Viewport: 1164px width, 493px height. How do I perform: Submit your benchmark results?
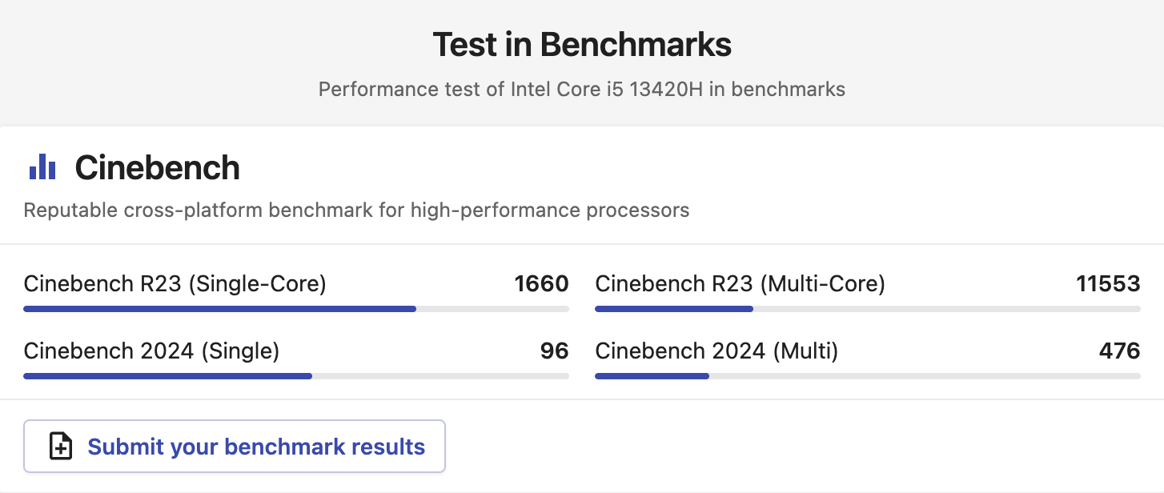(235, 447)
